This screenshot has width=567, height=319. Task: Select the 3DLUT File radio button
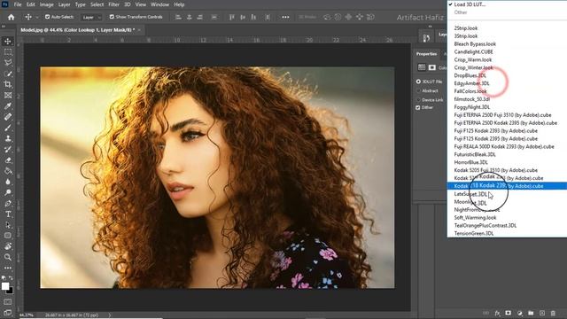click(418, 82)
